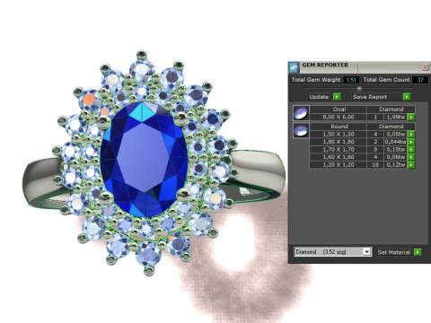Click the 1,20 X 1,20 size cell
This screenshot has width=431, height=323.
[339, 165]
